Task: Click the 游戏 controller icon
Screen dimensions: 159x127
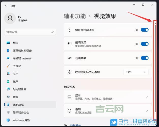Action: click(x=8, y=97)
